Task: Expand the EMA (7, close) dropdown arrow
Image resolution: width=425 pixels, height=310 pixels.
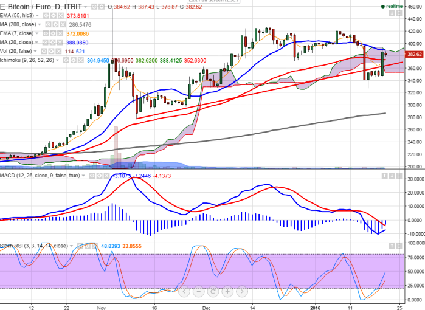Action: [x=37, y=33]
